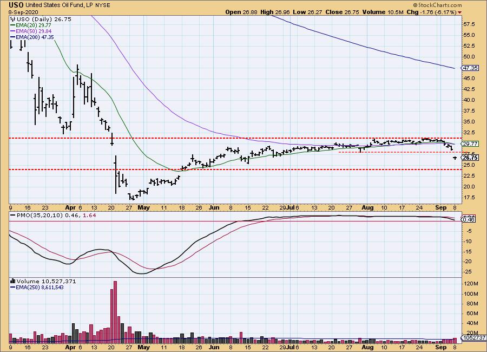This screenshot has height=352, width=487.
Task: Click the 8-Sep-2020 chart date
Action: [x=23, y=12]
